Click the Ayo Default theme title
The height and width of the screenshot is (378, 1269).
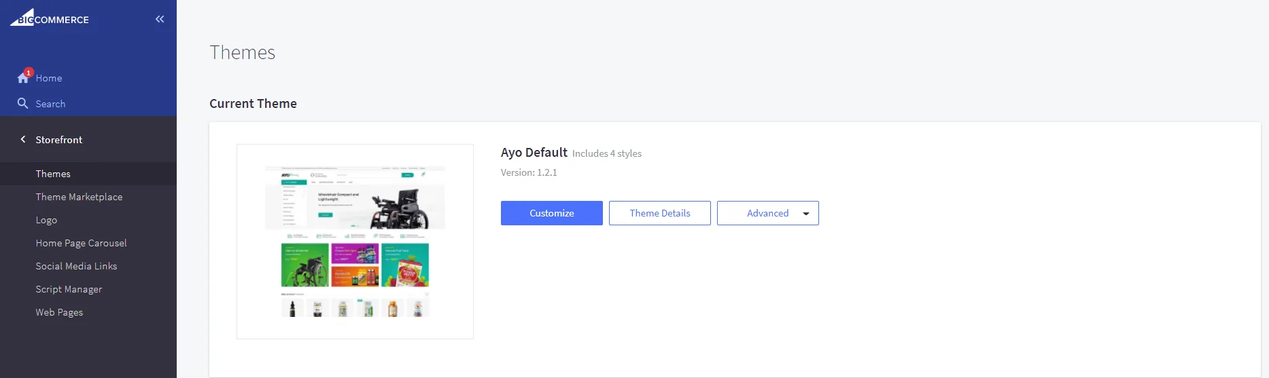534,153
